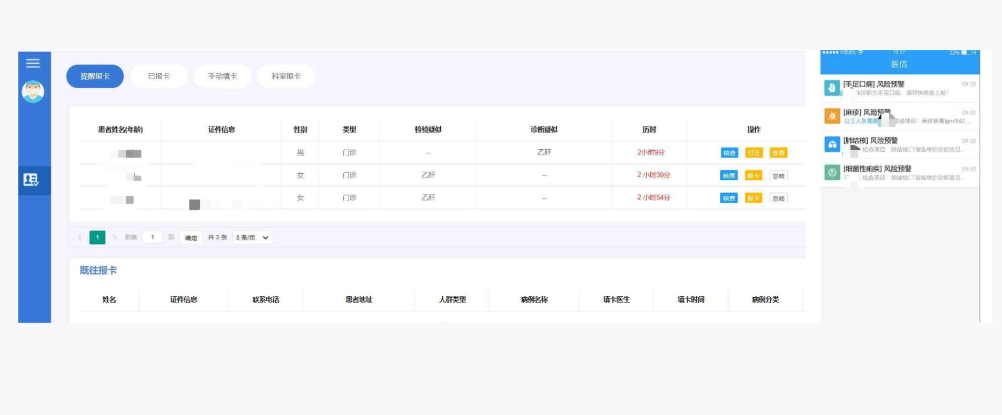
Task: Click 报卡 in the 2小时39分 row
Action: click(x=753, y=175)
